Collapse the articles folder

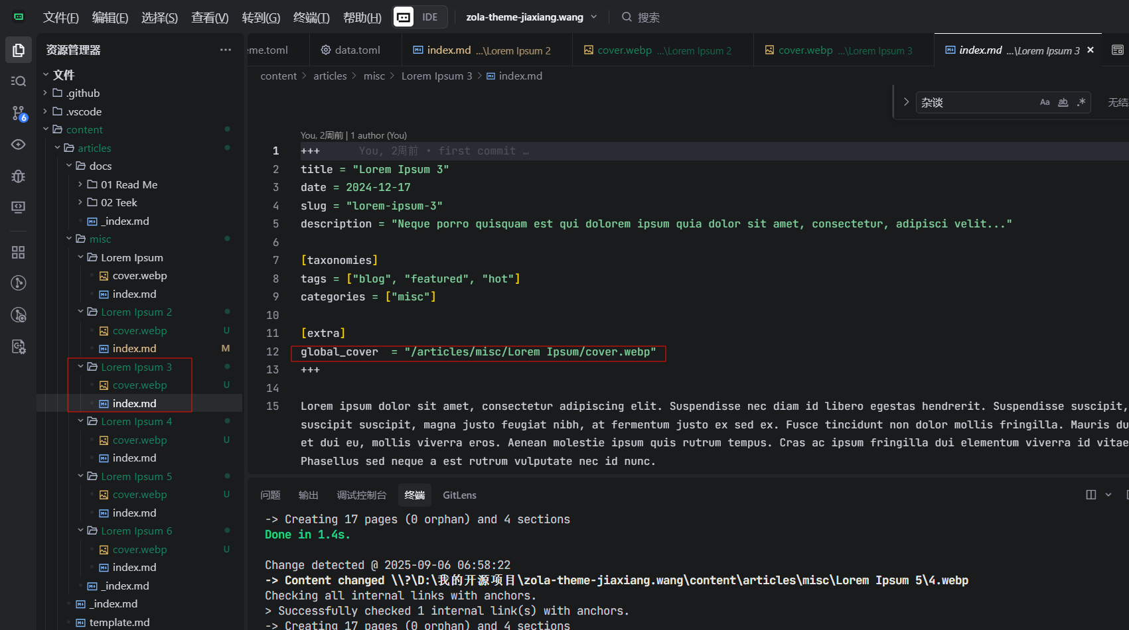coord(57,148)
